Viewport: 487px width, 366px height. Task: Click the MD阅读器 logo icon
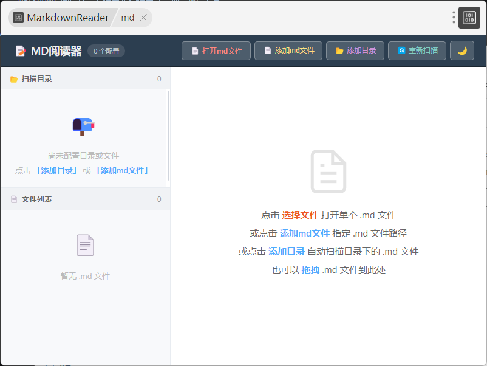(x=21, y=51)
